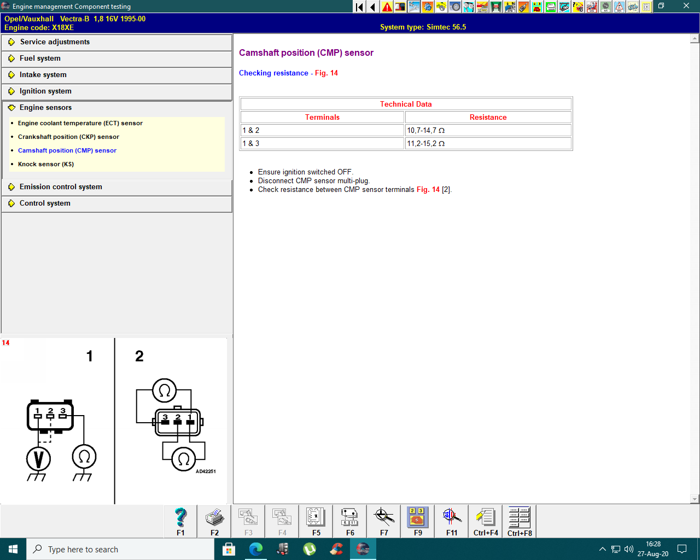Open the Windows Start menu

tap(13, 549)
